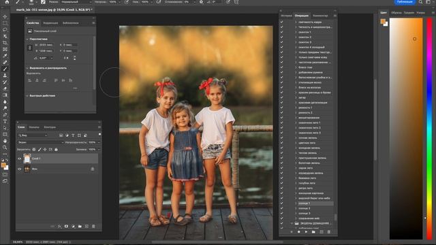Lock the layer position
The image size is (436, 245).
45,150
